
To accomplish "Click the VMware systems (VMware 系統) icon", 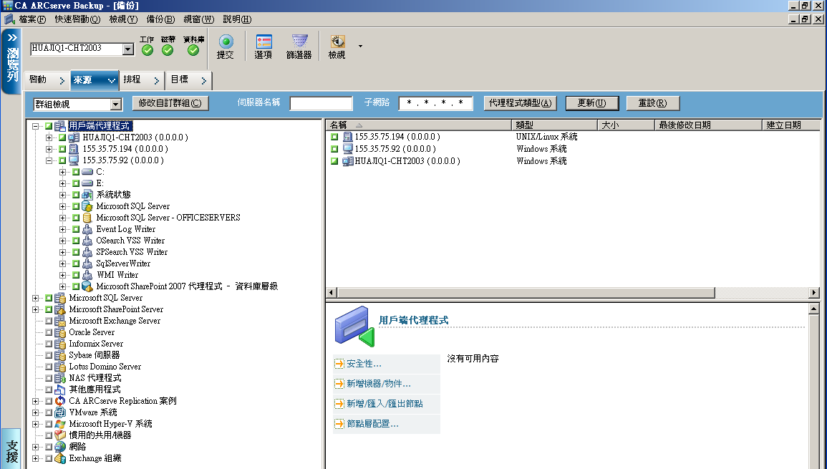I will (x=60, y=412).
